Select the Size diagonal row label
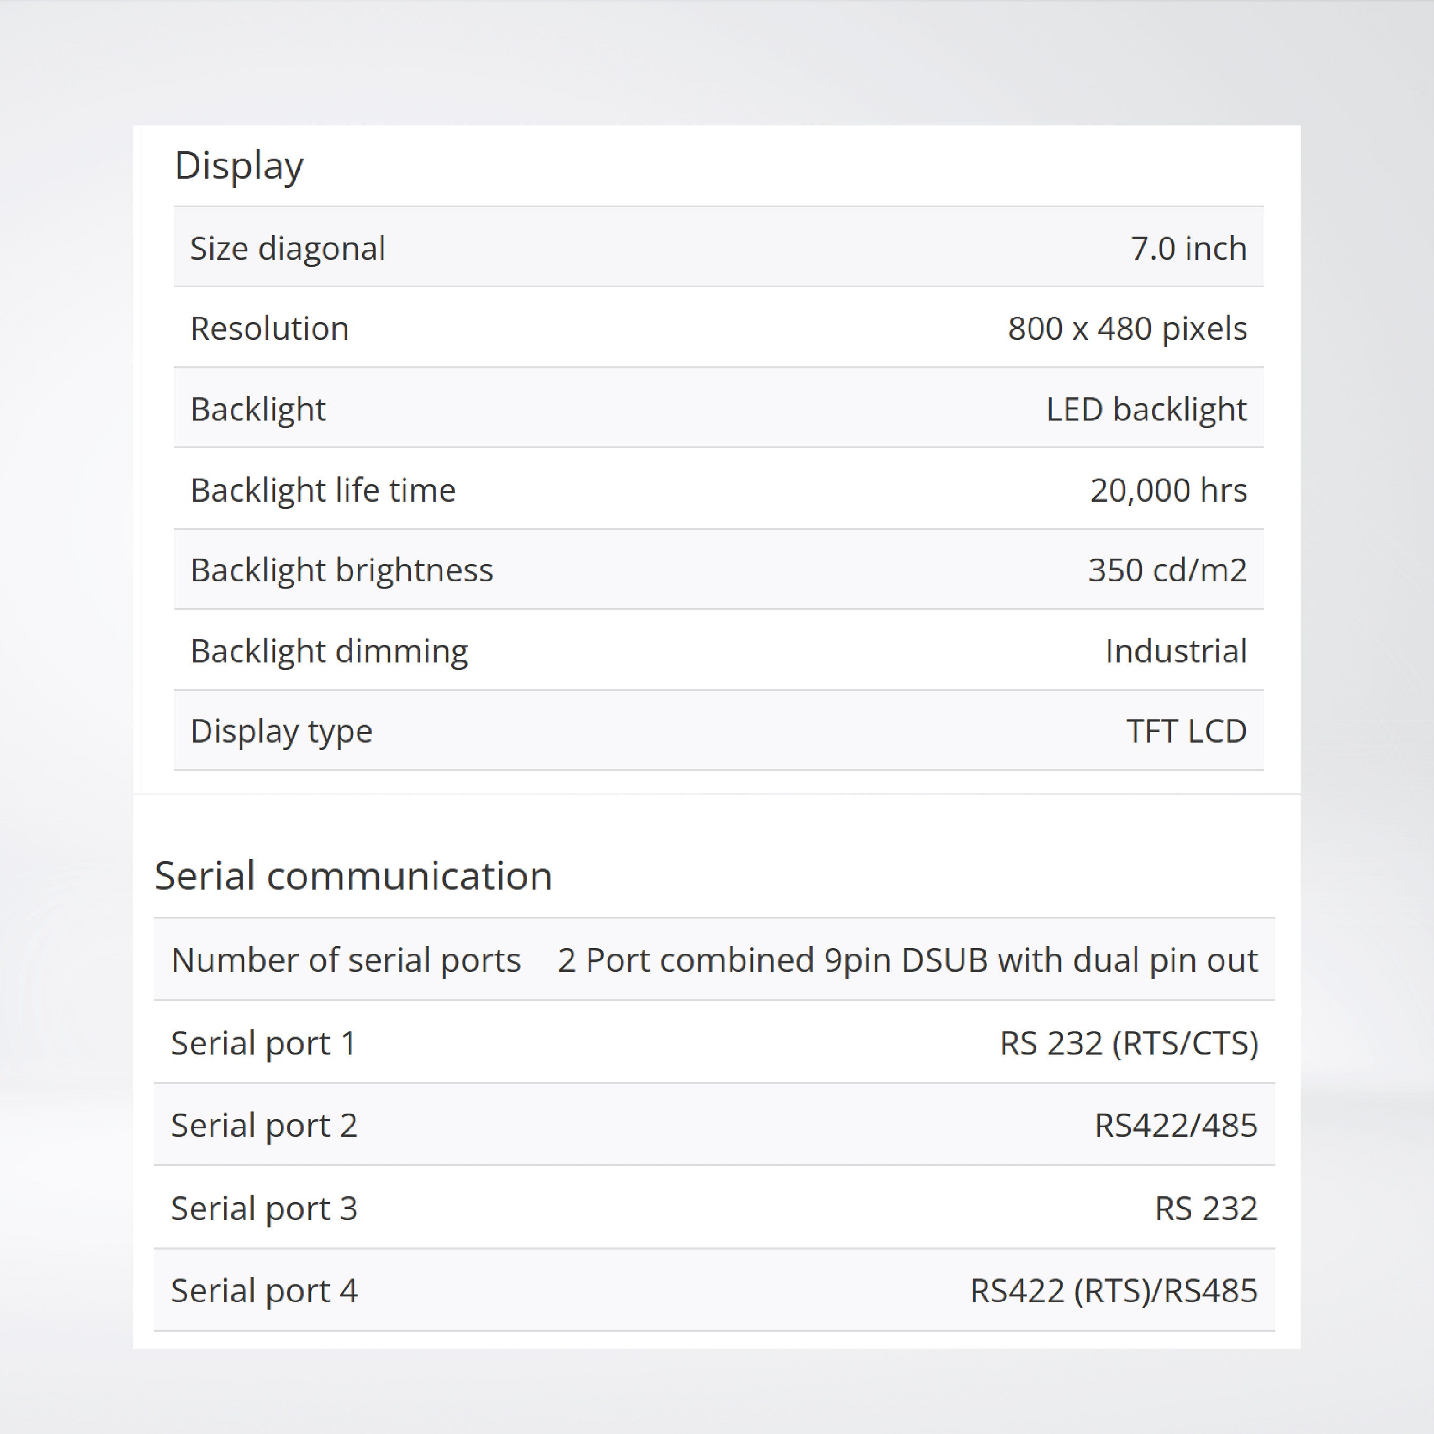The image size is (1434, 1434). click(287, 248)
